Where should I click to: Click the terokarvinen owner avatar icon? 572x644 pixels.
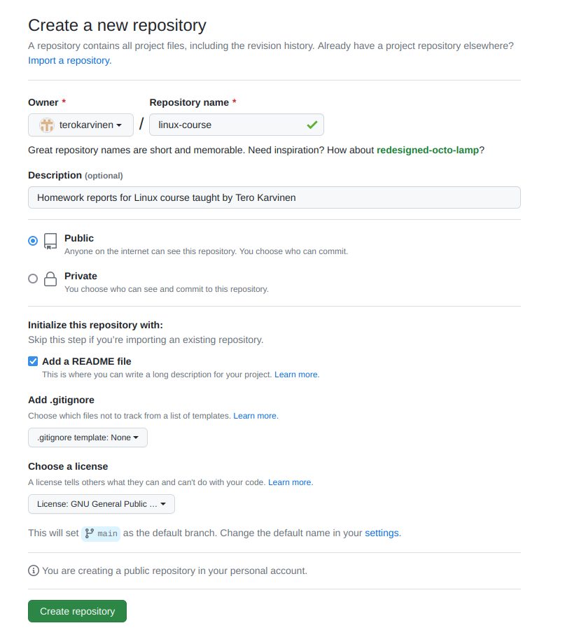click(47, 125)
